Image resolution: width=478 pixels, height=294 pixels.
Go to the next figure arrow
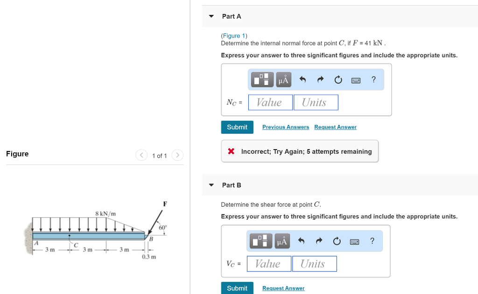[177, 155]
